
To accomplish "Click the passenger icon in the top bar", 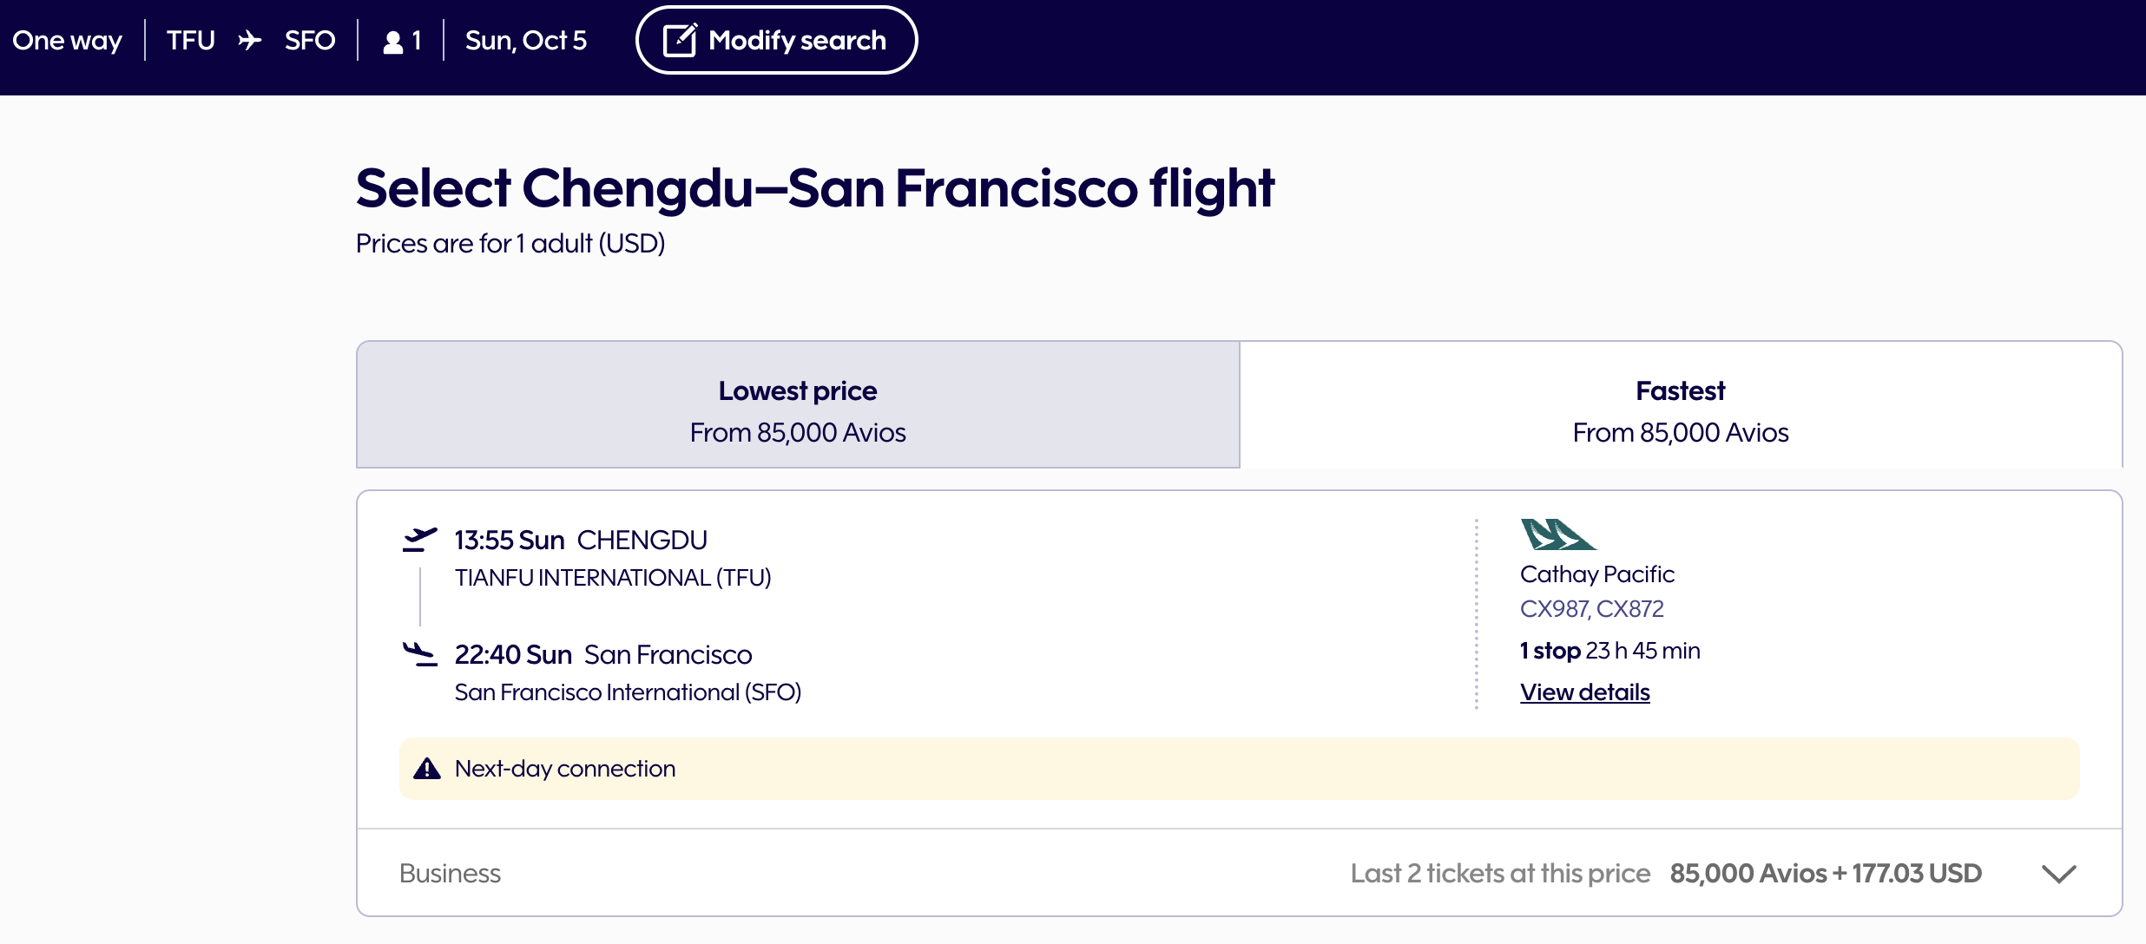I will coord(393,42).
